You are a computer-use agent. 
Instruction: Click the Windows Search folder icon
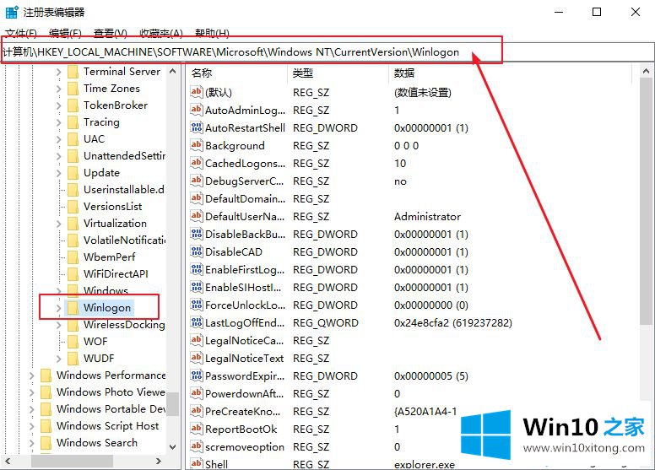click(x=46, y=442)
